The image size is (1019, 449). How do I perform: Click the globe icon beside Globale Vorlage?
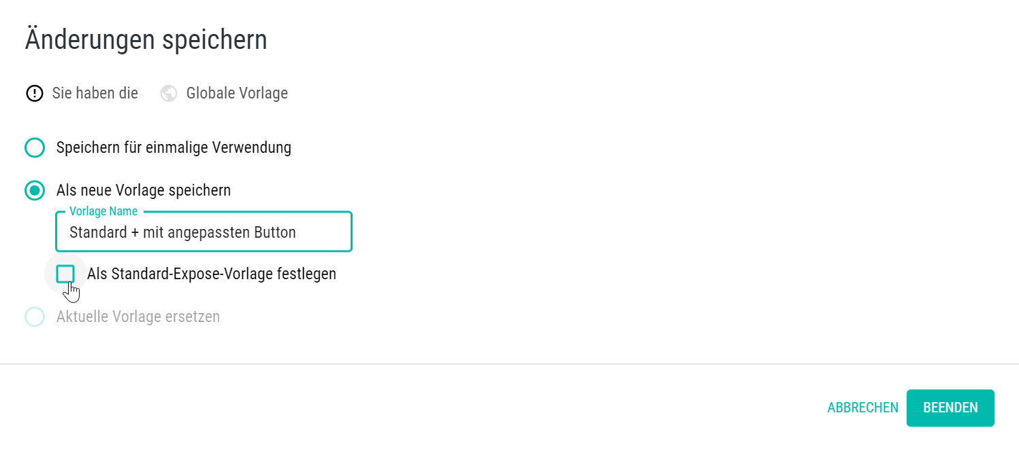pyautogui.click(x=169, y=93)
